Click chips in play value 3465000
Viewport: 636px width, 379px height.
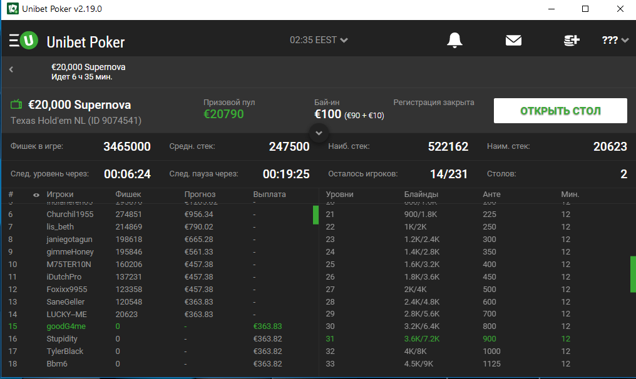click(x=127, y=147)
